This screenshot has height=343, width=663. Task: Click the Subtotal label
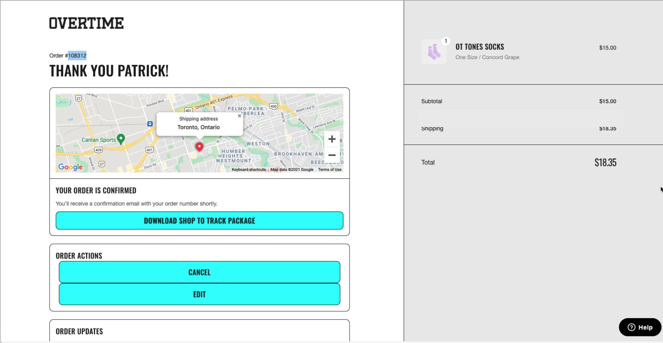[x=432, y=101]
